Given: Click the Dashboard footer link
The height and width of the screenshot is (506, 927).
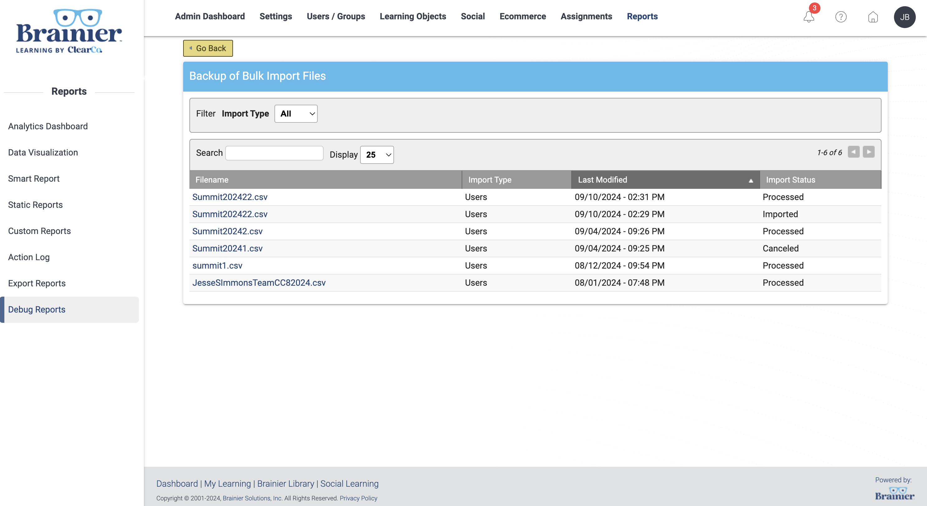Looking at the screenshot, I should [x=177, y=484].
